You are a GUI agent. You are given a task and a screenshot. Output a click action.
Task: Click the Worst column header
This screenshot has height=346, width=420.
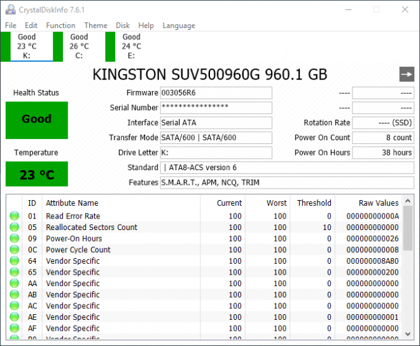[x=267, y=203]
